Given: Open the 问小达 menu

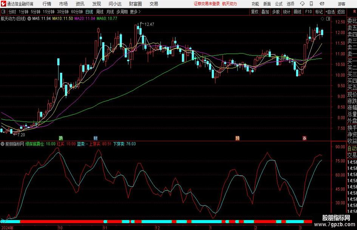Looking at the screenshot, I should pos(115,4).
